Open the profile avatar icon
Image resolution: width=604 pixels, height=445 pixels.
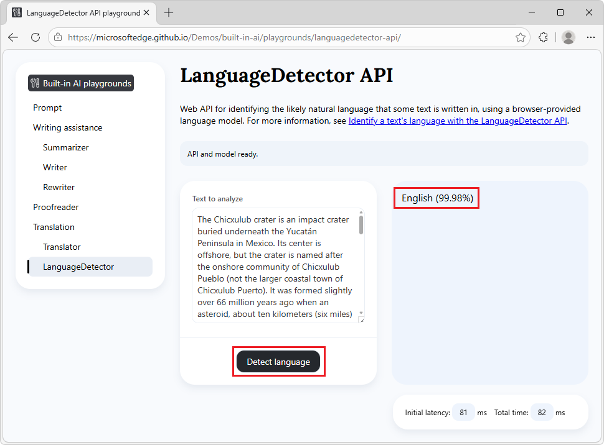click(568, 37)
